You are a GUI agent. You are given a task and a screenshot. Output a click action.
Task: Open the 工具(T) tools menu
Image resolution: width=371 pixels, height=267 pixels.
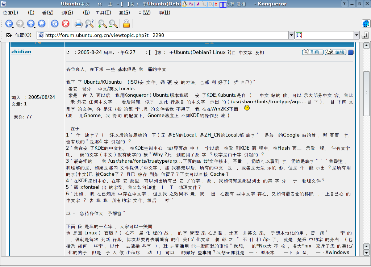(x=103, y=13)
